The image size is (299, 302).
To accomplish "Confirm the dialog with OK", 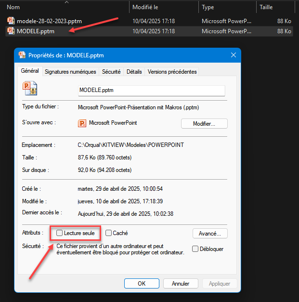I will [x=141, y=284].
